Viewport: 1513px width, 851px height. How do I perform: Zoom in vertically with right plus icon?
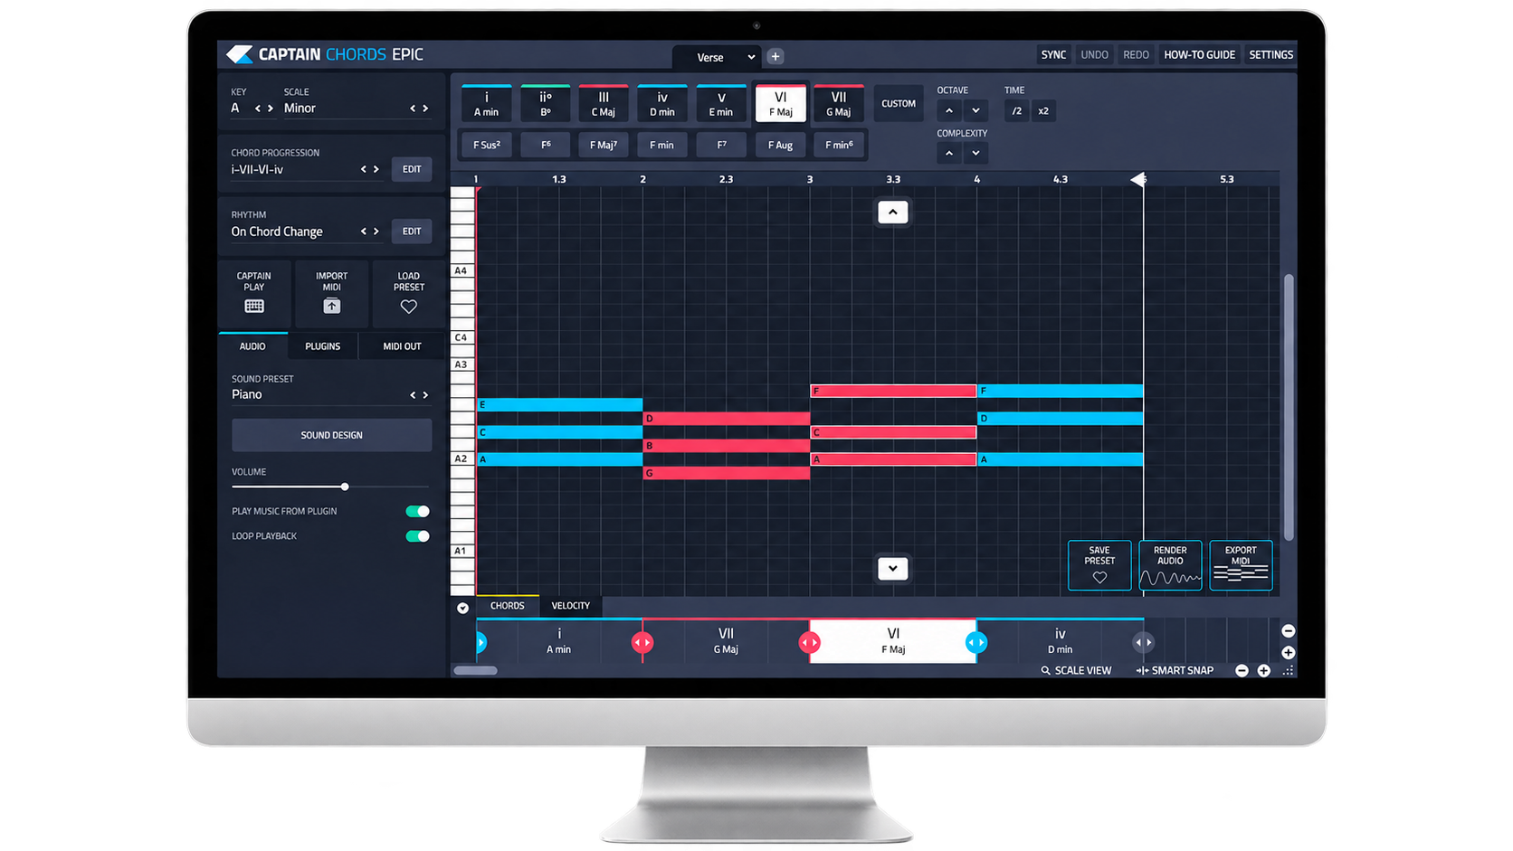1289,652
